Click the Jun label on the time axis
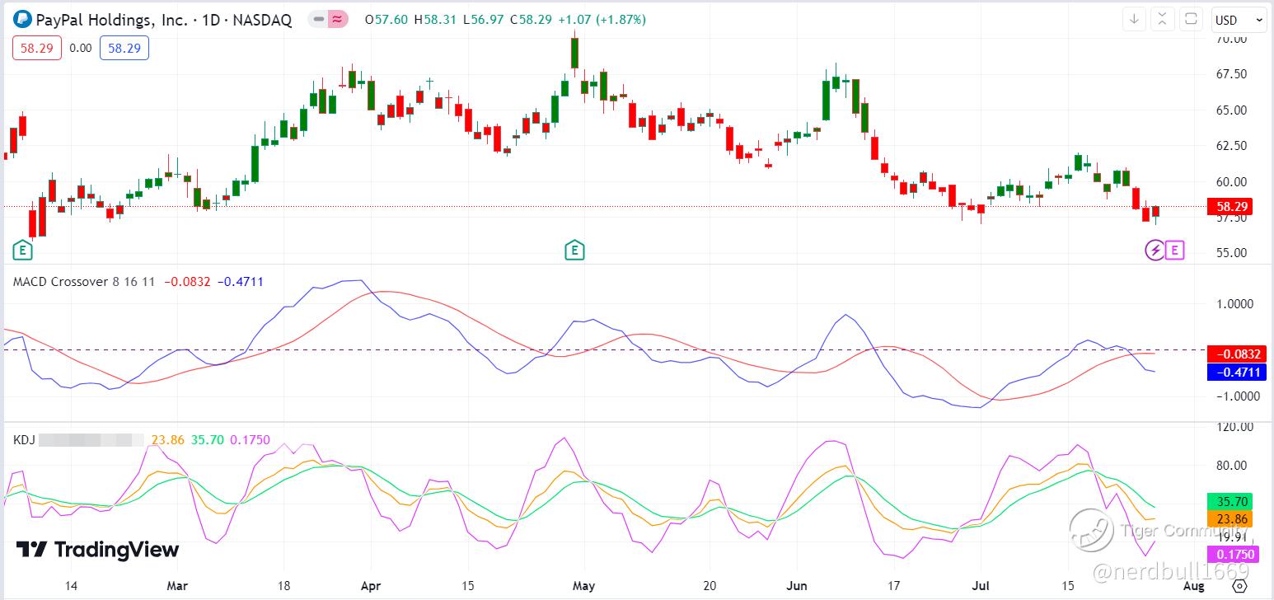Image resolution: width=1274 pixels, height=600 pixels. coord(797,587)
